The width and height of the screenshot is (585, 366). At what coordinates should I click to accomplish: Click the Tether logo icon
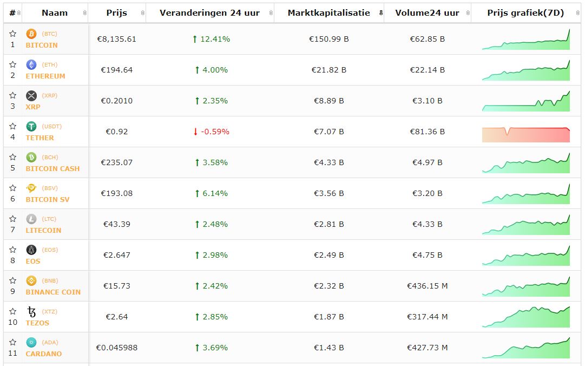pos(31,126)
